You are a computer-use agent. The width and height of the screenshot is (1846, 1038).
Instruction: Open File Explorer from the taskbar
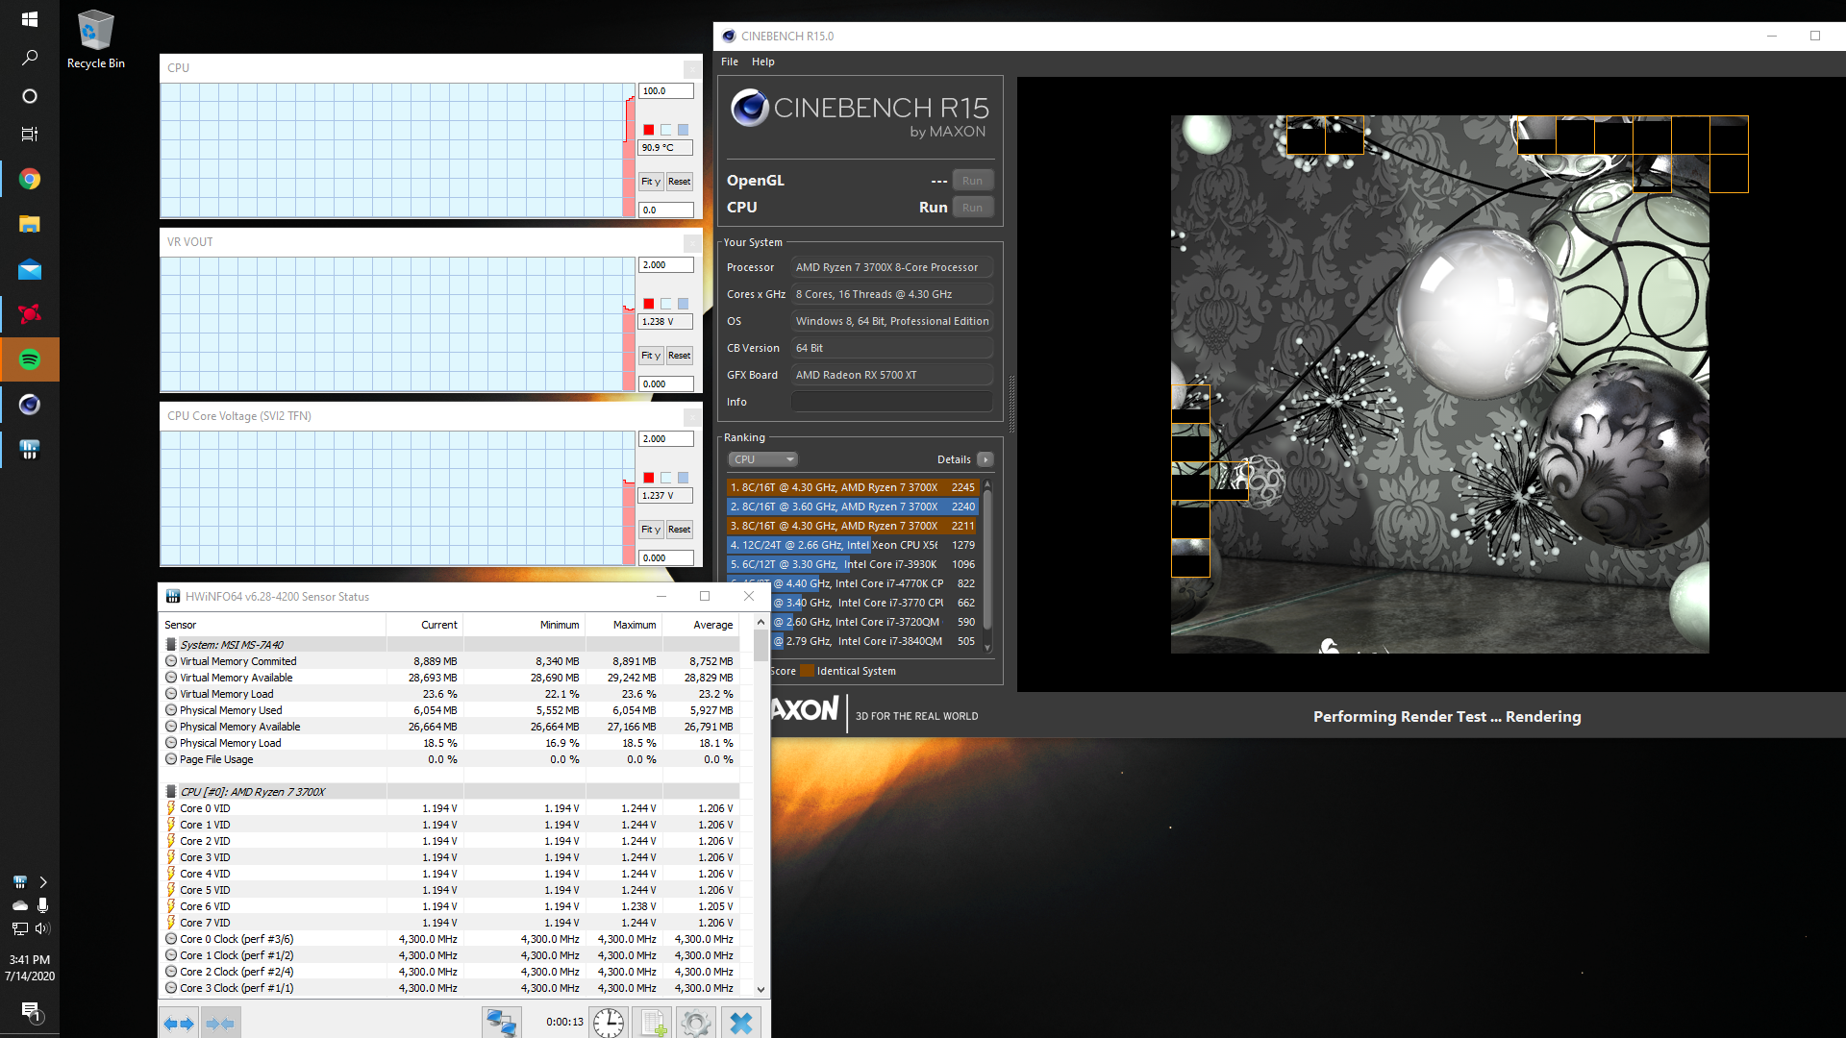point(30,225)
